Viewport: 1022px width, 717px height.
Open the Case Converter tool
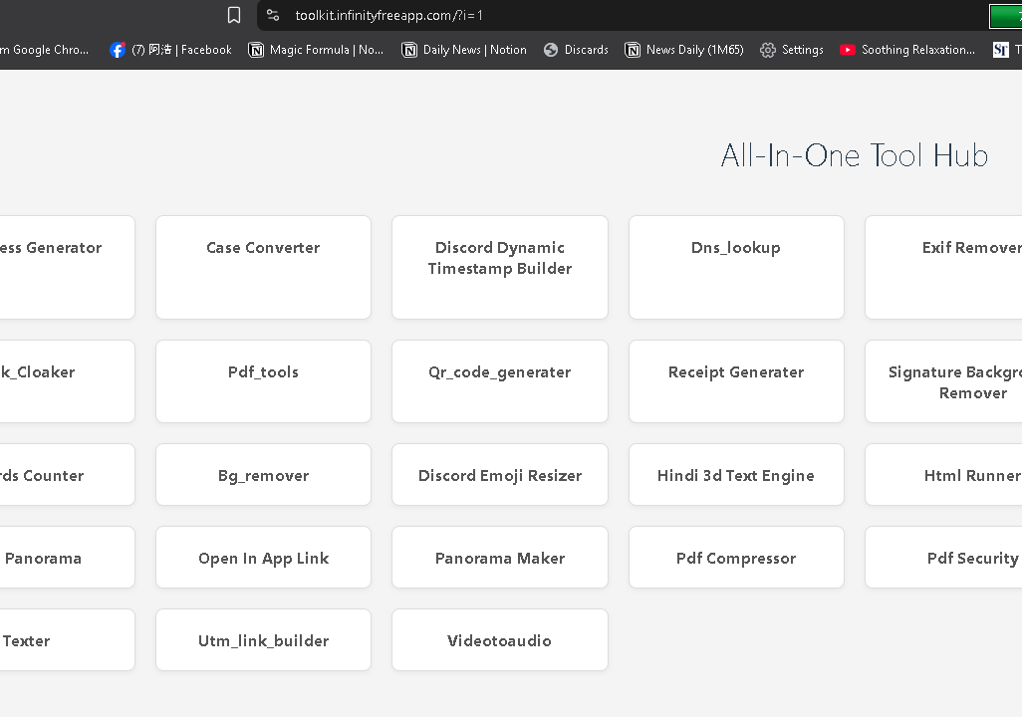[263, 267]
